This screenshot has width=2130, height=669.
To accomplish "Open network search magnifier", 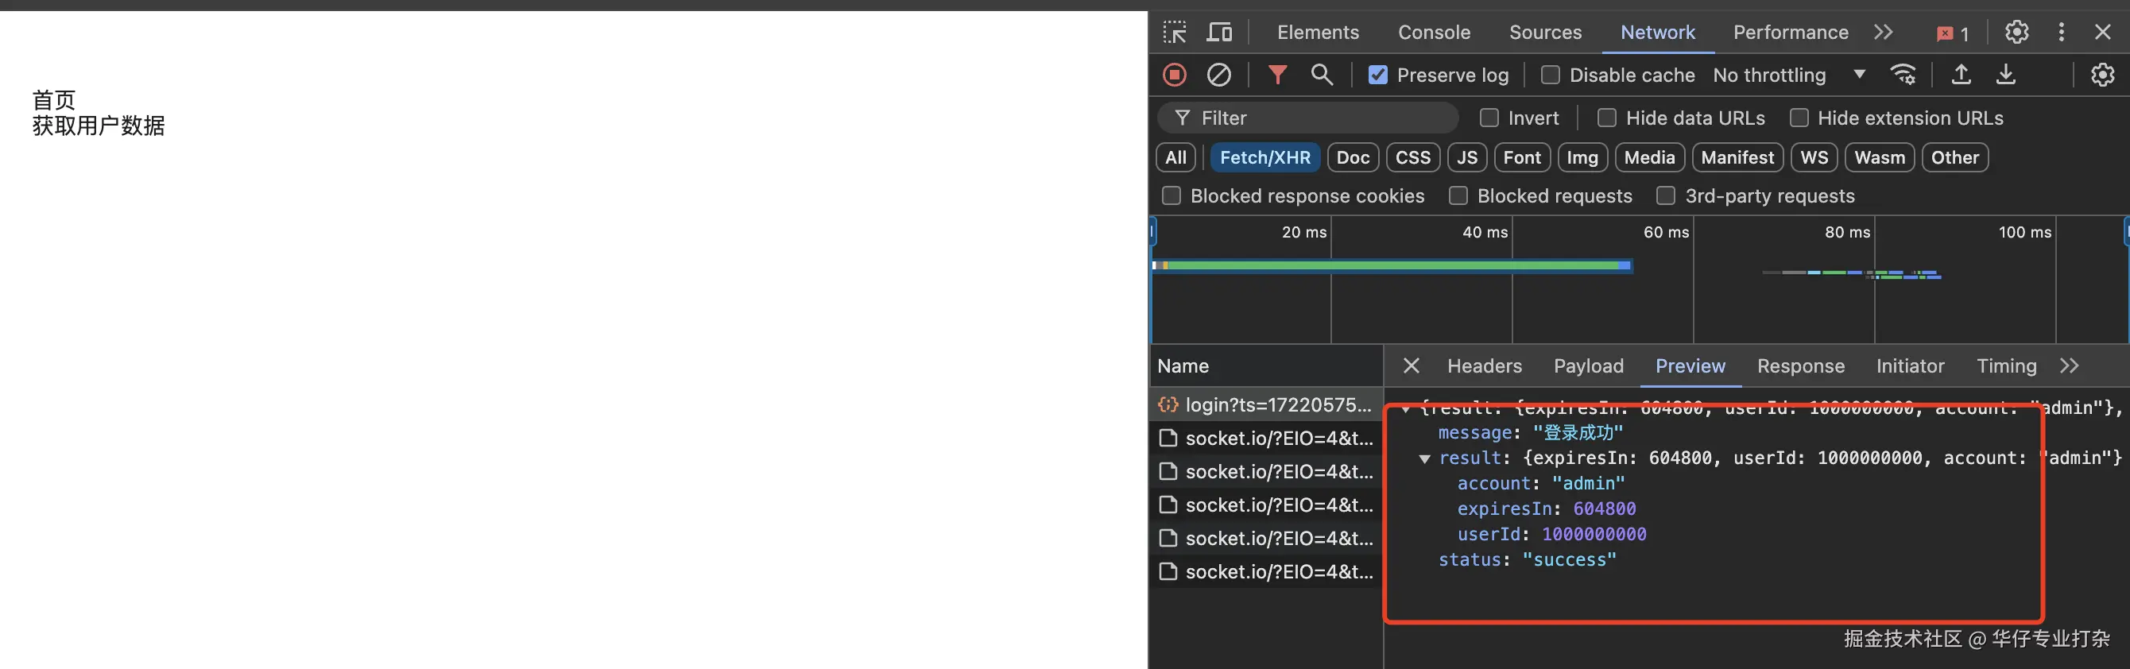I will pos(1322,75).
